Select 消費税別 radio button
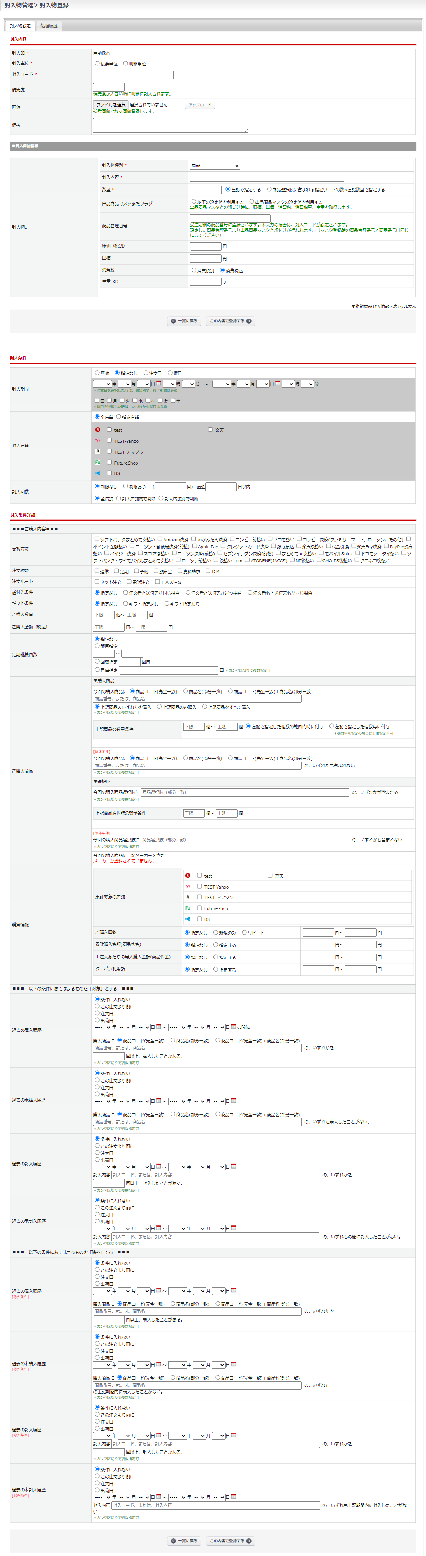 [194, 270]
